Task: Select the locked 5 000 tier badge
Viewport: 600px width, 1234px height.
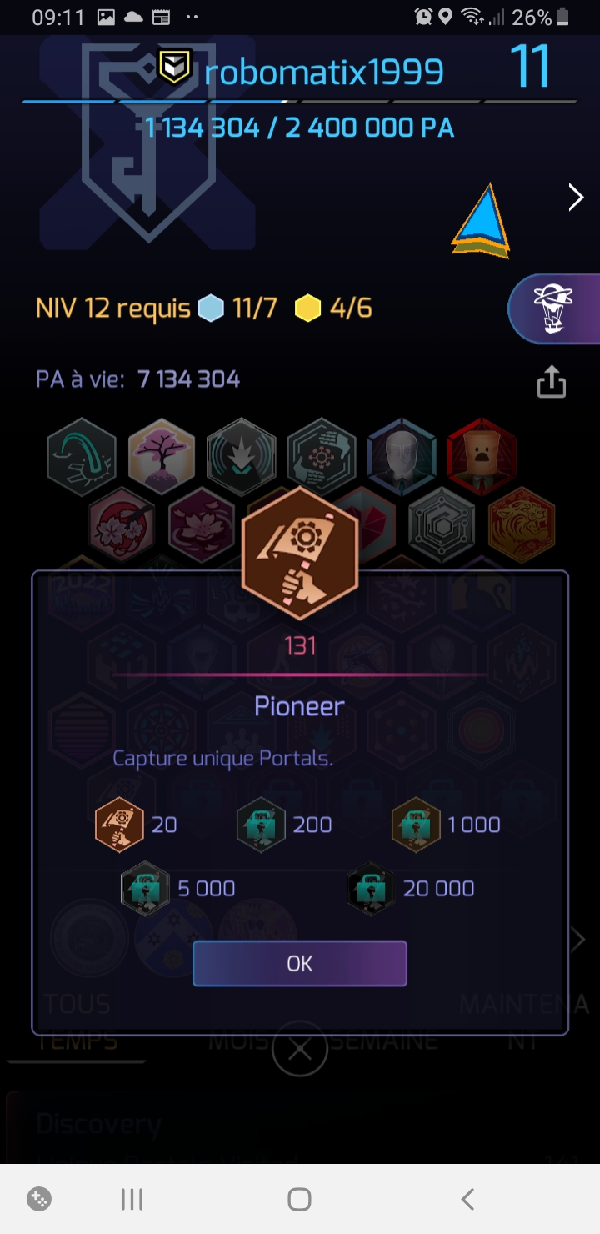Action: tap(145, 889)
